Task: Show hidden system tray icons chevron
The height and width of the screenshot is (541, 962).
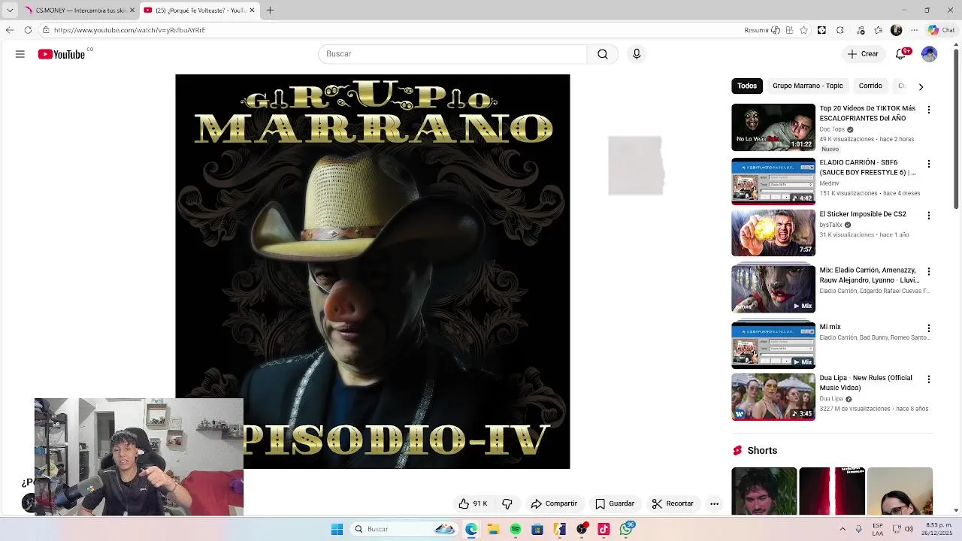Action: [x=842, y=529]
